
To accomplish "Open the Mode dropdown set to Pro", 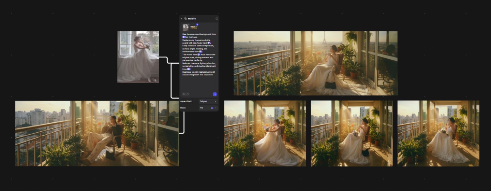I will coord(208,108).
